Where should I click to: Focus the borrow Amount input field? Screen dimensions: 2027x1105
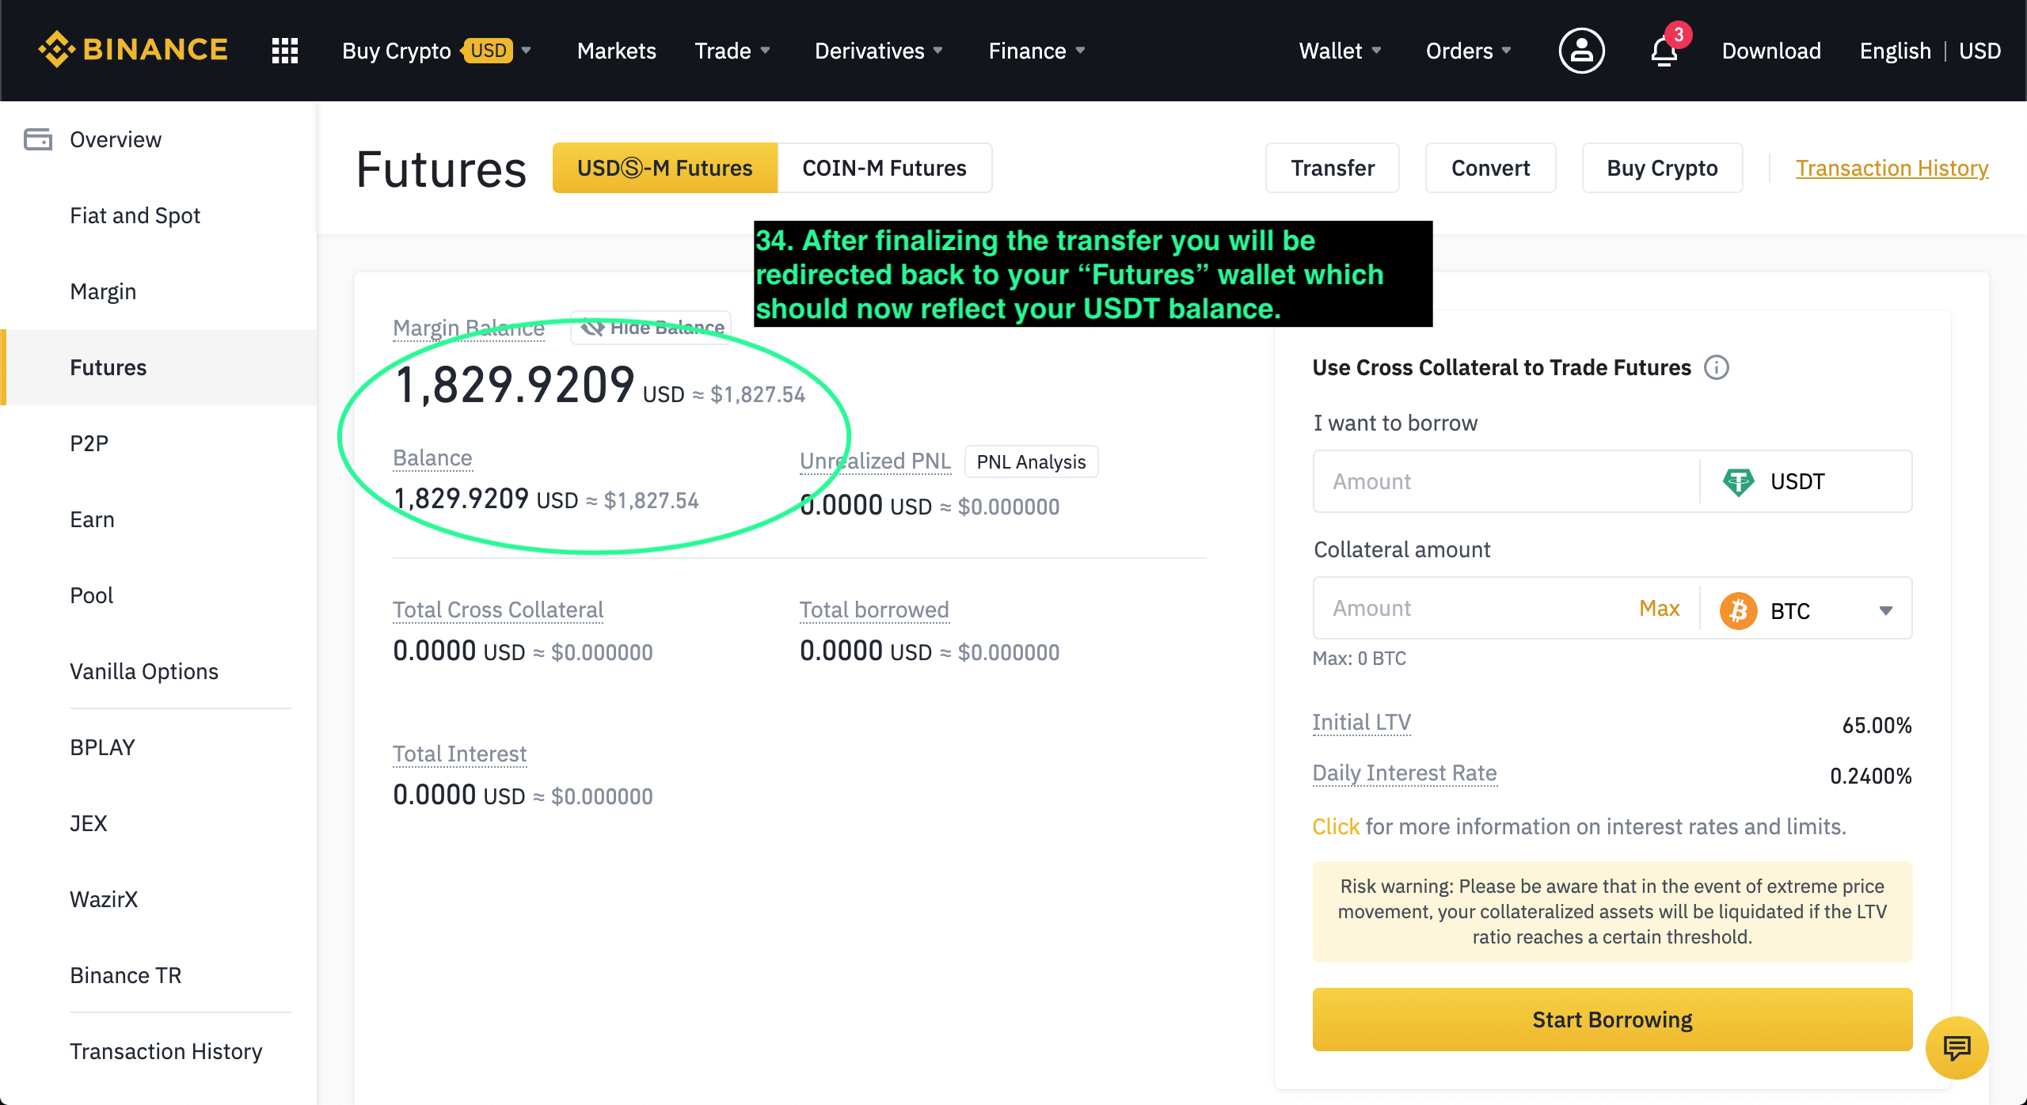click(x=1506, y=481)
